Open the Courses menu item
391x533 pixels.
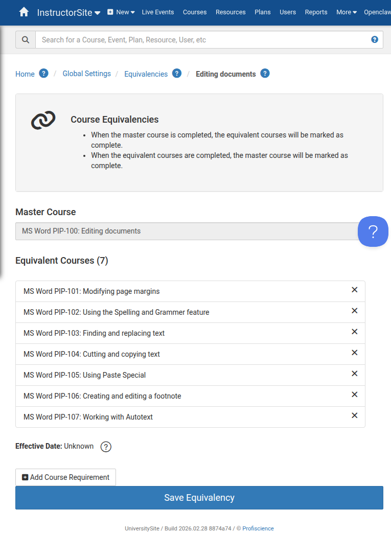click(x=195, y=12)
